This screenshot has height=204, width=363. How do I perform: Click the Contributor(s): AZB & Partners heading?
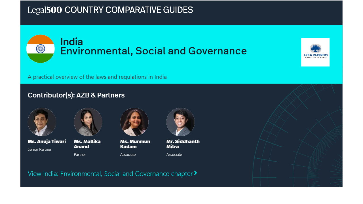[76, 95]
